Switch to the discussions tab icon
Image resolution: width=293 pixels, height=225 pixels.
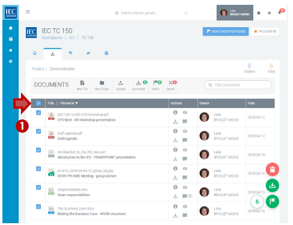click(x=70, y=53)
